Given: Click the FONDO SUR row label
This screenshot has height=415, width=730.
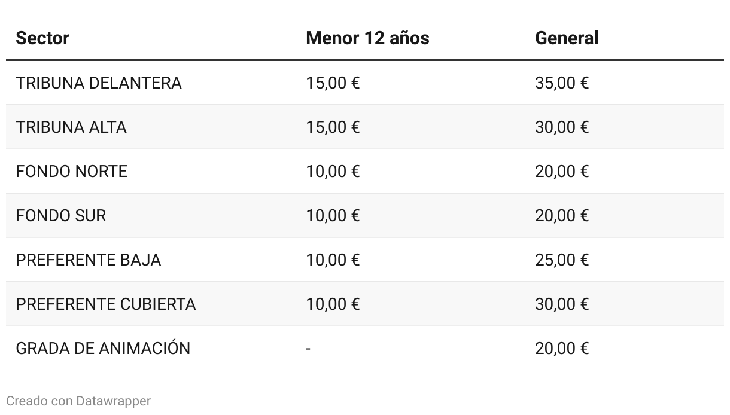Looking at the screenshot, I should point(61,215).
